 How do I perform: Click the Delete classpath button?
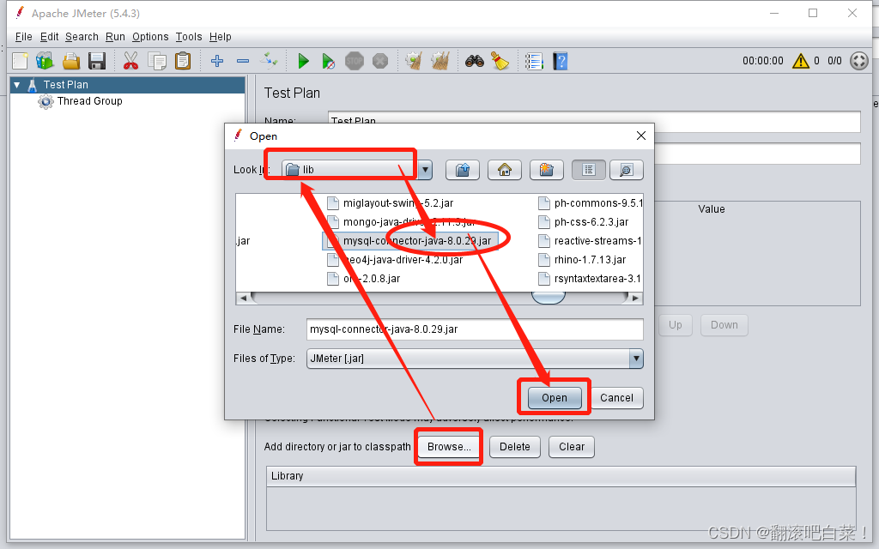[515, 447]
